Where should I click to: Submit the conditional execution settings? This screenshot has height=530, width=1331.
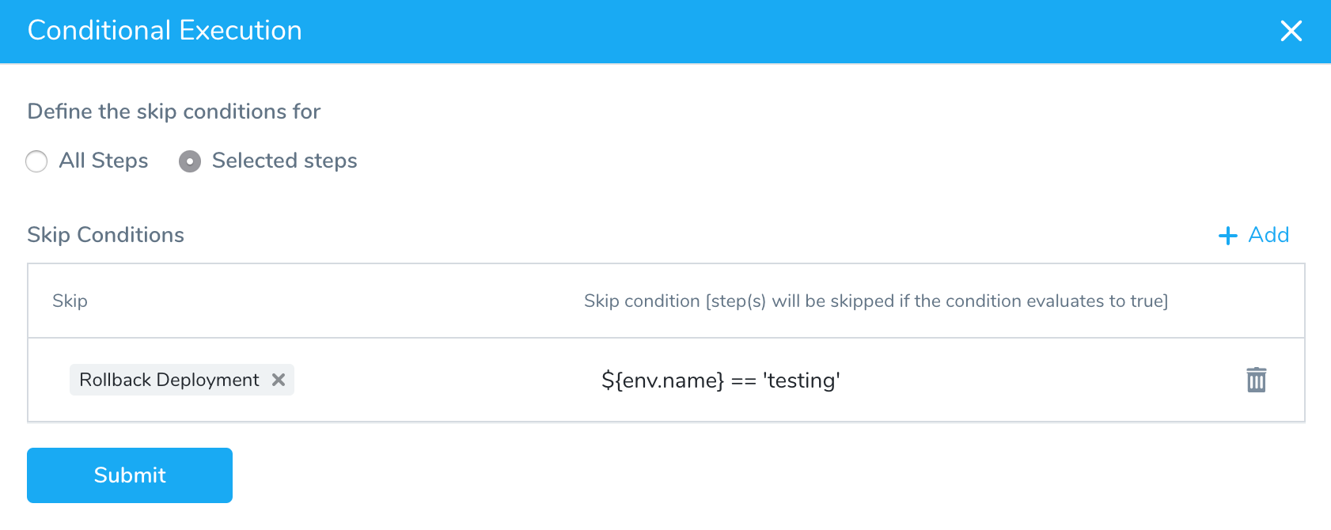130,475
